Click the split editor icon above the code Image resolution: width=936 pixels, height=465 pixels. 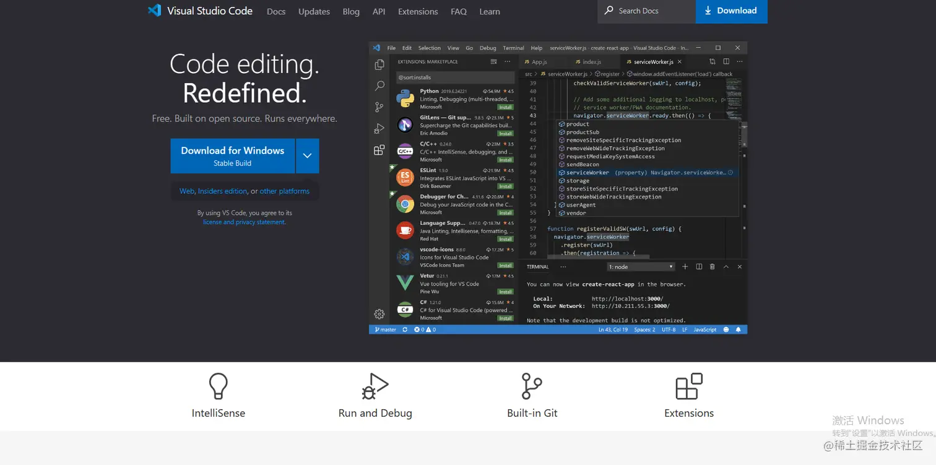726,61
